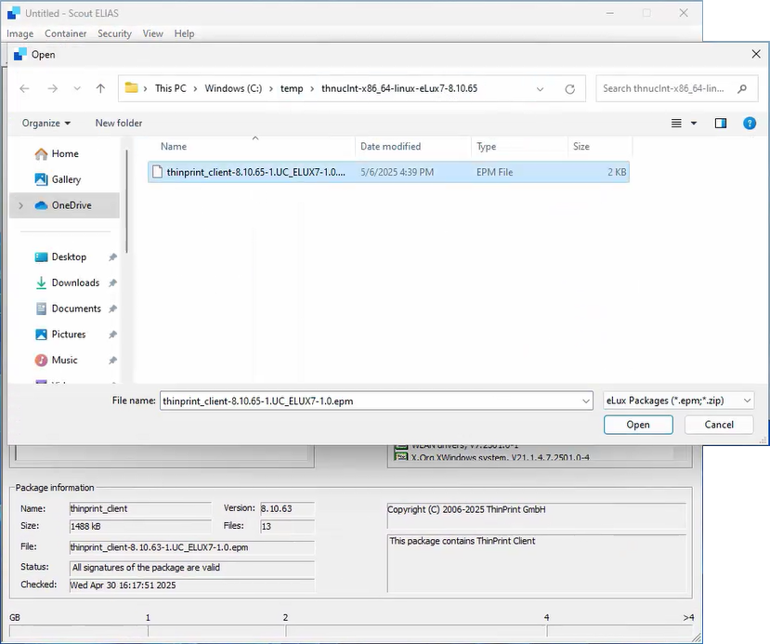Click the Back arrow in Open dialog

(24, 88)
